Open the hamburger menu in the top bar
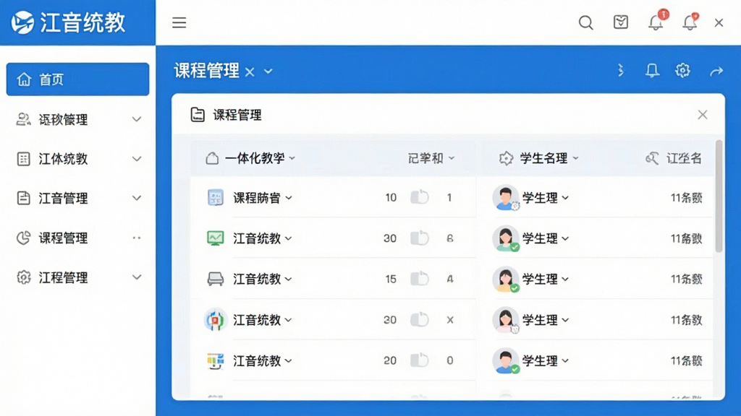The width and height of the screenshot is (741, 416). pyautogui.click(x=179, y=22)
